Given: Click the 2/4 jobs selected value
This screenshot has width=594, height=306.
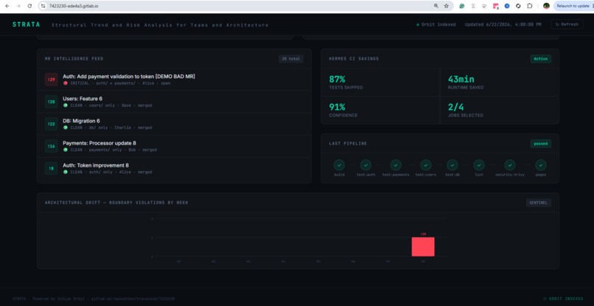Looking at the screenshot, I should pyautogui.click(x=455, y=108).
